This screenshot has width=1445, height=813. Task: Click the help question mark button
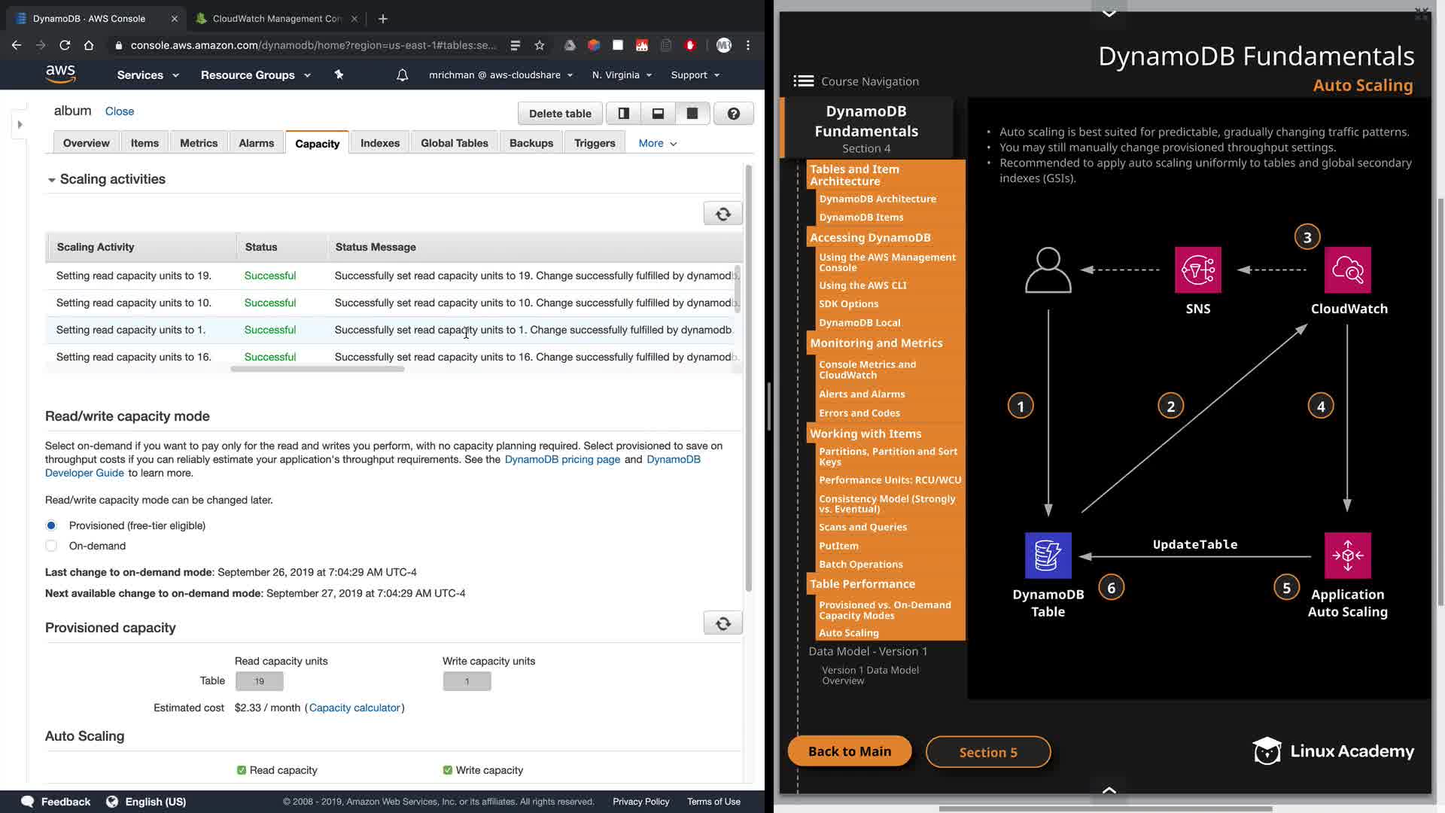pyautogui.click(x=733, y=114)
